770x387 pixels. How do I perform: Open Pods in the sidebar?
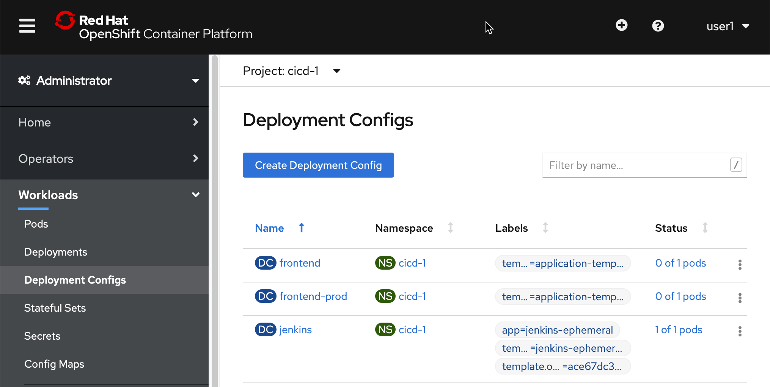click(36, 224)
